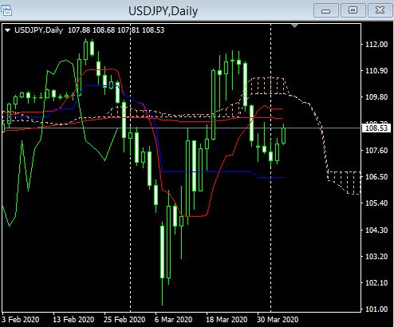Image resolution: width=394 pixels, height=327 pixels.
Task: Click the OHLC values 107.88 108.68 107.81 108.53
Action: [116, 30]
